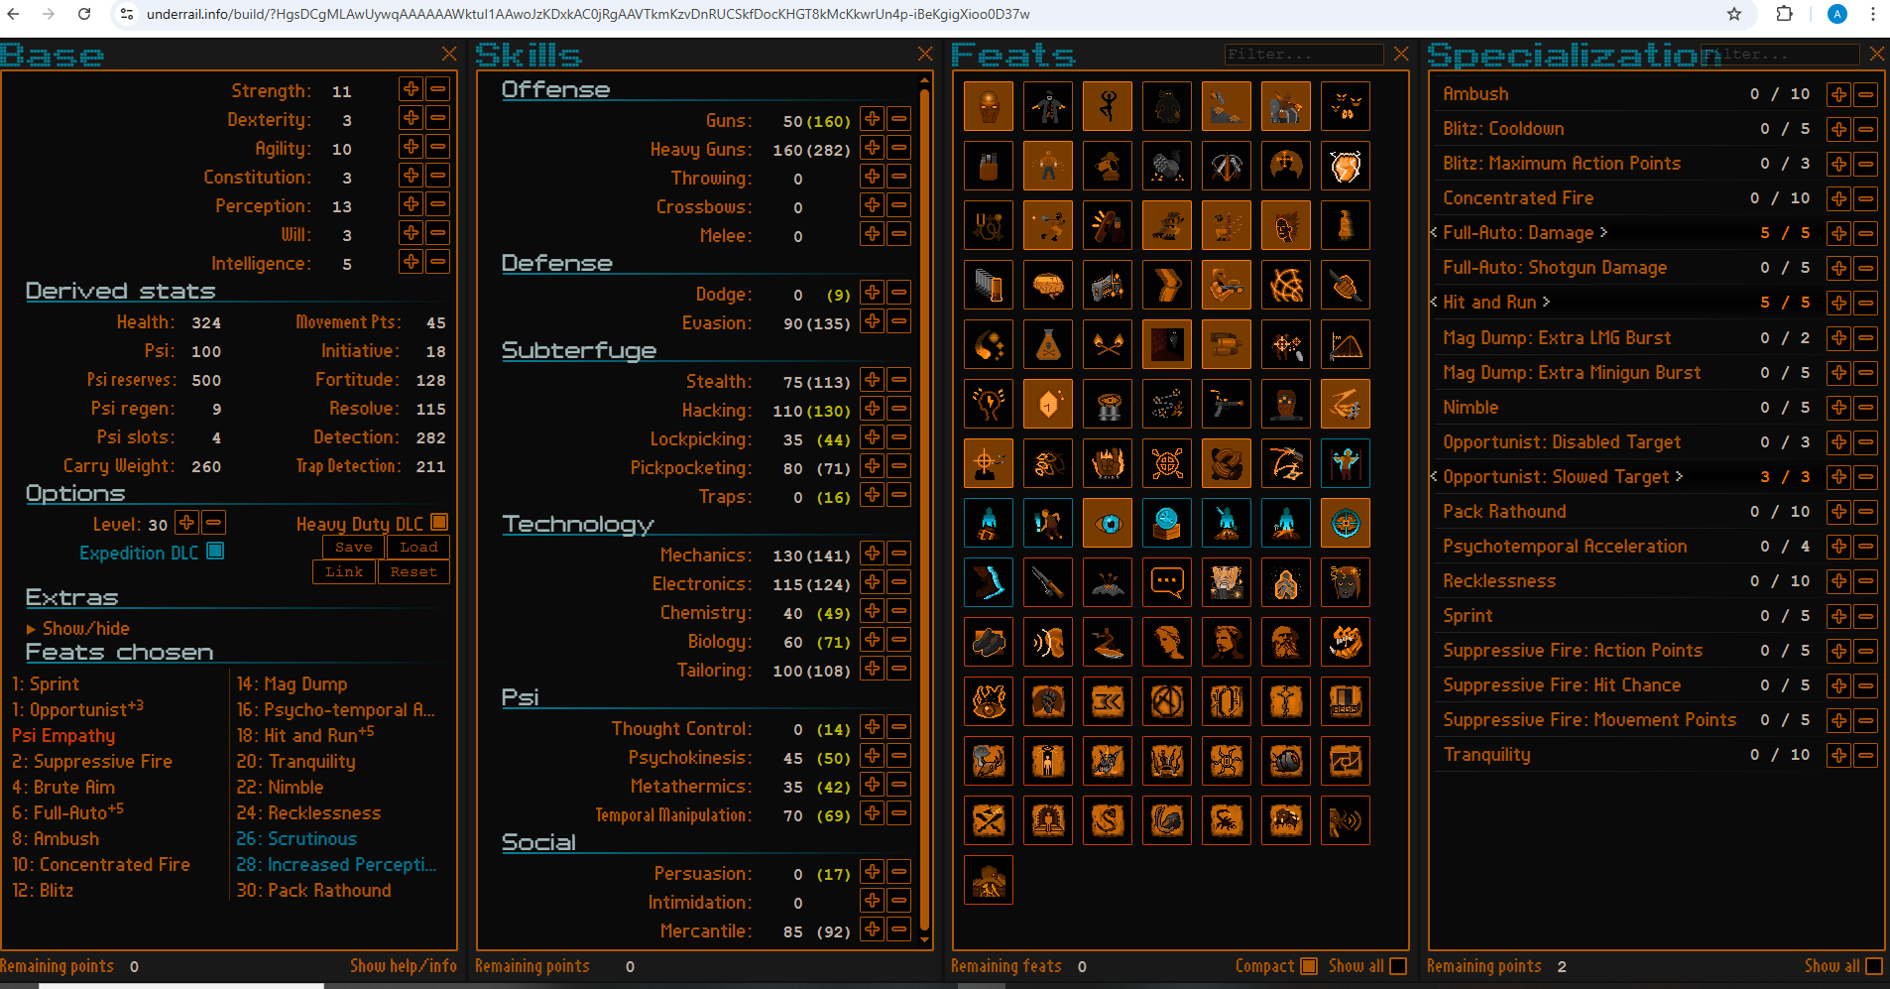Viewport: 1890px width, 989px height.
Task: Select the scorpion feat icon
Action: coord(1227,821)
